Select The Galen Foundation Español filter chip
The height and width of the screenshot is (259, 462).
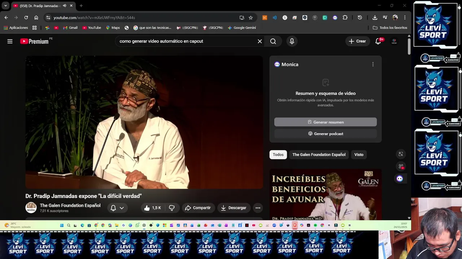(x=319, y=155)
